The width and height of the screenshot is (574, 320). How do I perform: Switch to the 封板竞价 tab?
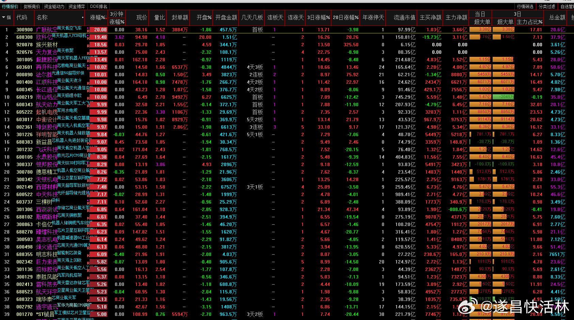32,6
